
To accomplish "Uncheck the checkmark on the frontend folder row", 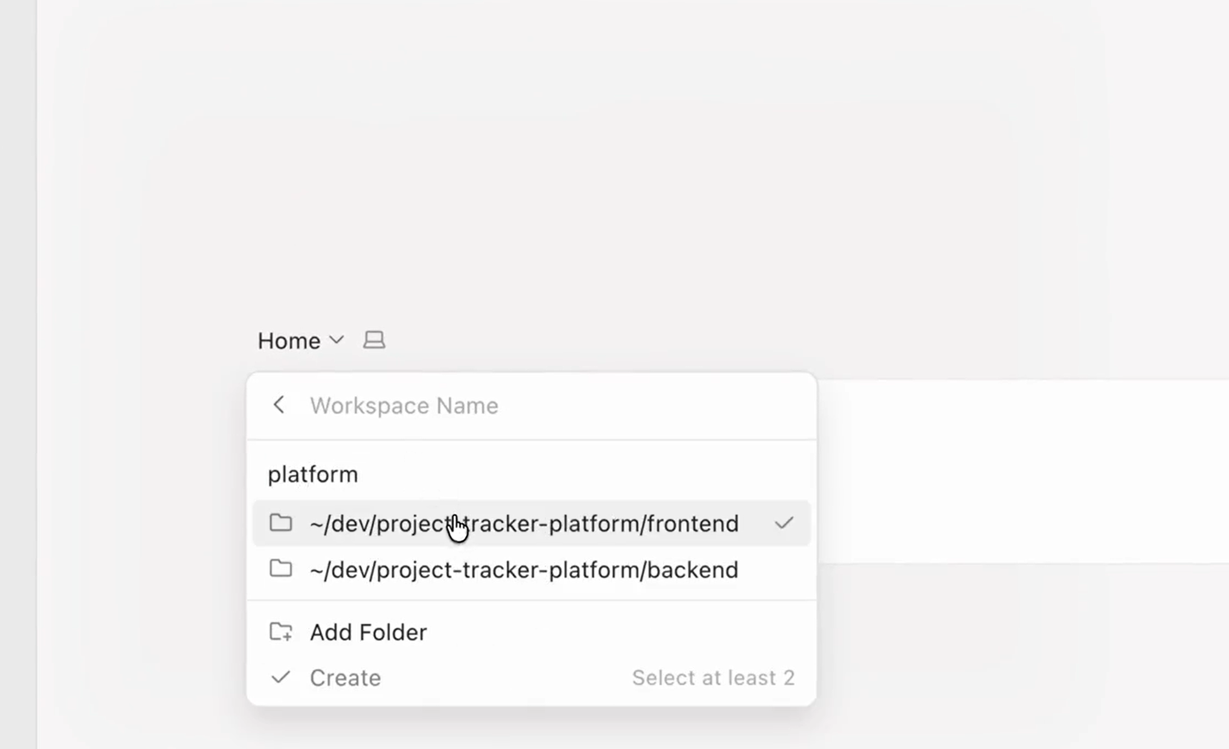I will point(784,523).
